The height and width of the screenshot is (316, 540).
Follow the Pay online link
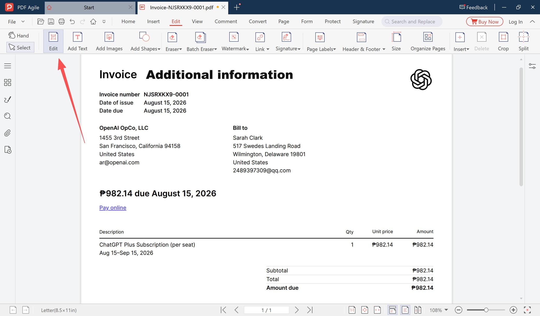113,208
